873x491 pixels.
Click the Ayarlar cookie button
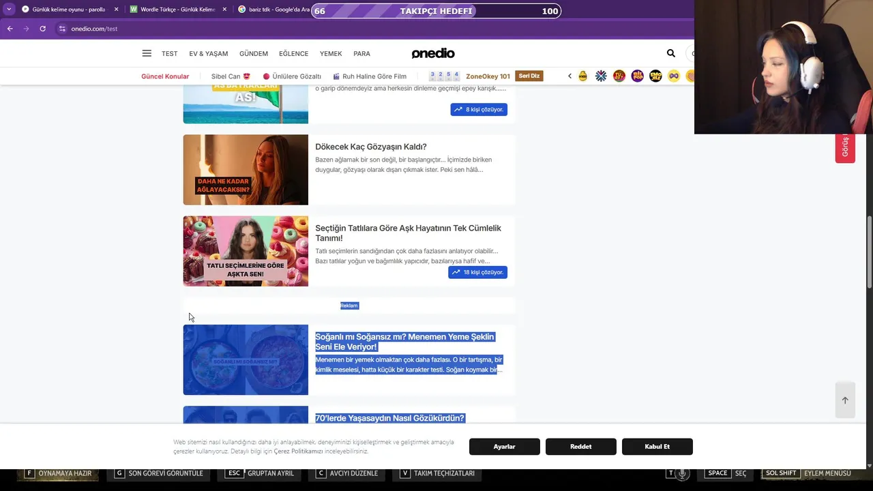pos(505,447)
